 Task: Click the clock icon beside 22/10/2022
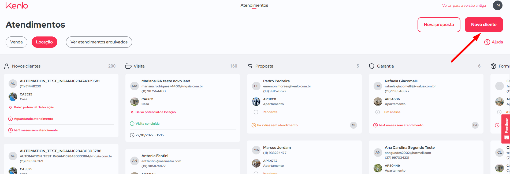point(132,135)
